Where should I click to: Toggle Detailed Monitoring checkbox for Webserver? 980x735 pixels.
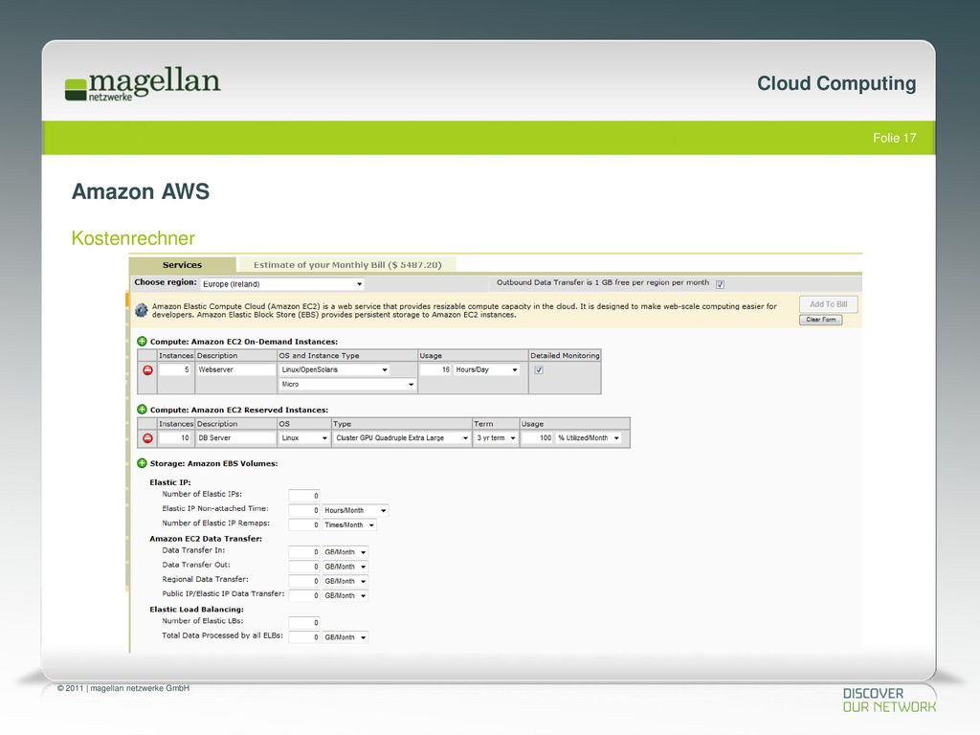(539, 370)
